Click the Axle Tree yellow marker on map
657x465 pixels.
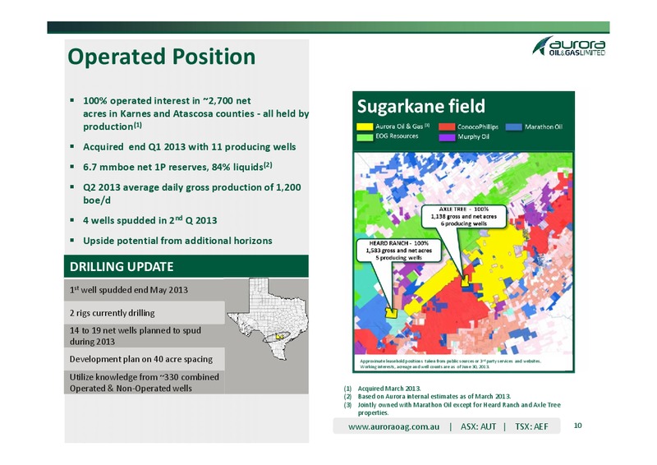pyautogui.click(x=465, y=282)
